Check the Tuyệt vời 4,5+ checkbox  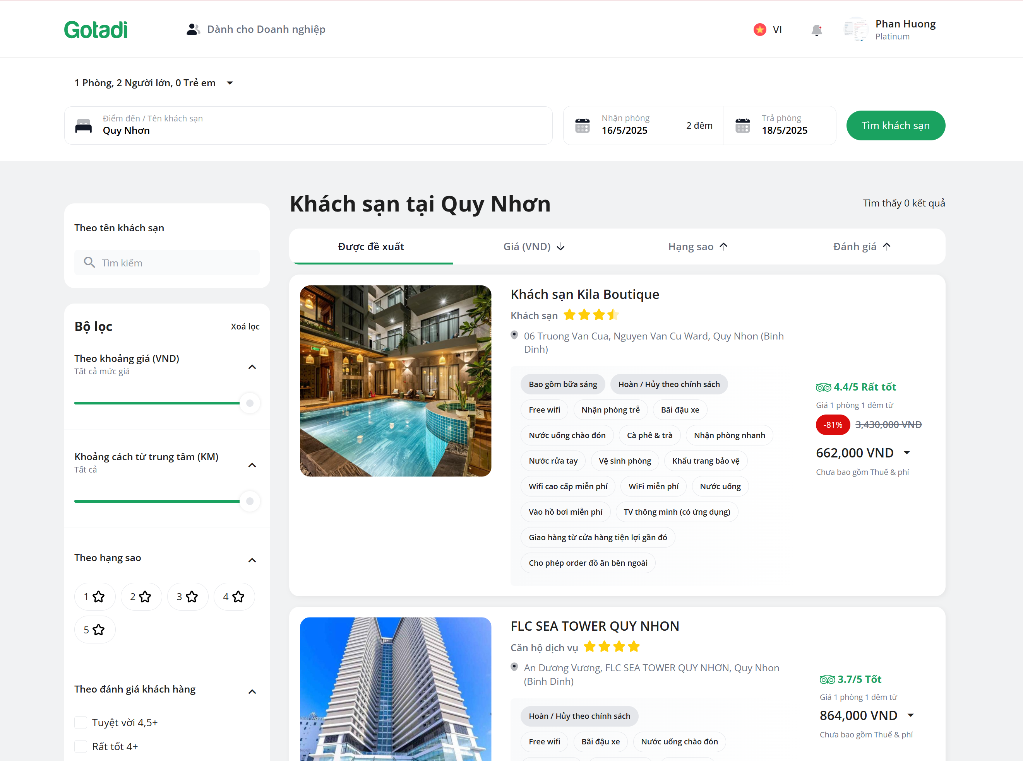[81, 722]
